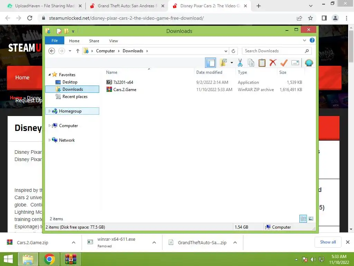This screenshot has width=354, height=266.
Task: Click the Paste clipboard icon
Action: 262,63
